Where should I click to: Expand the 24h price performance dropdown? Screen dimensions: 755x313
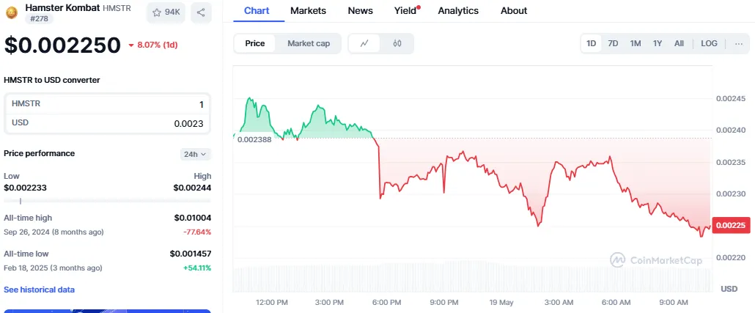[x=196, y=154]
